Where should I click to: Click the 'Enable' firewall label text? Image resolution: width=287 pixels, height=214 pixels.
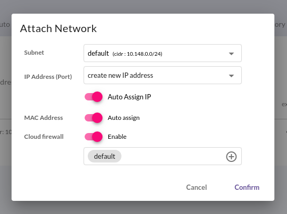(x=117, y=137)
